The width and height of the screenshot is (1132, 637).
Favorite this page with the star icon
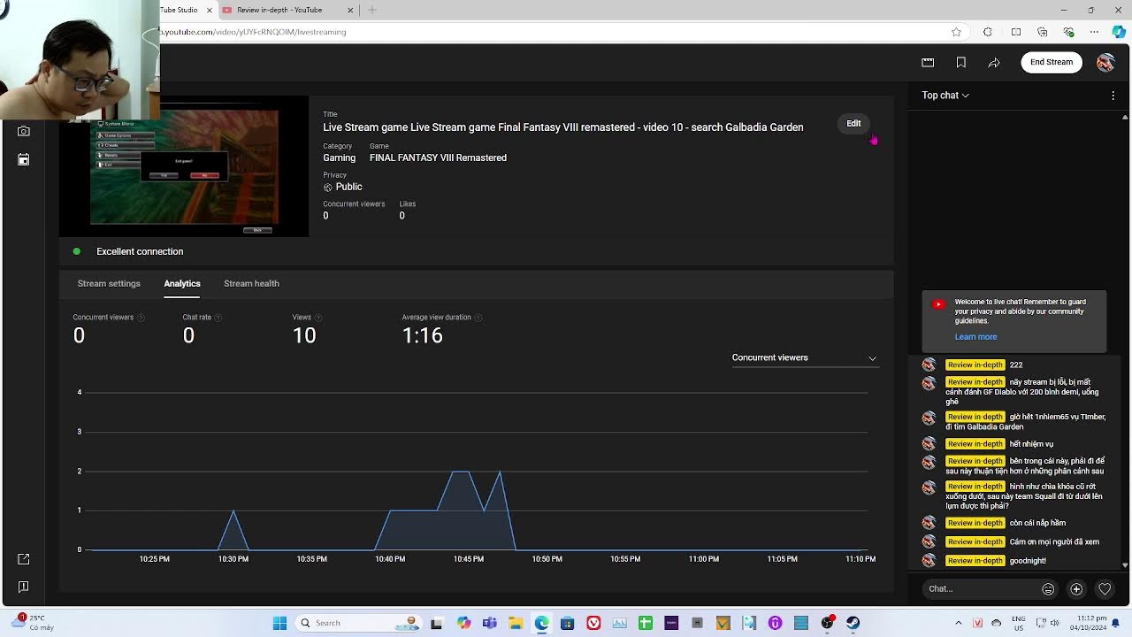point(956,32)
